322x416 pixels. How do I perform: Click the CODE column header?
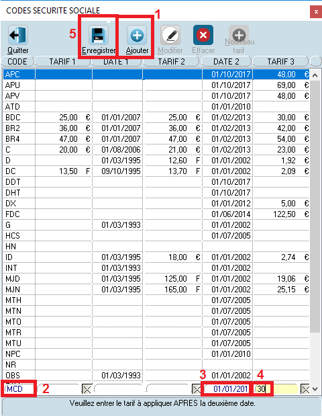(x=17, y=62)
